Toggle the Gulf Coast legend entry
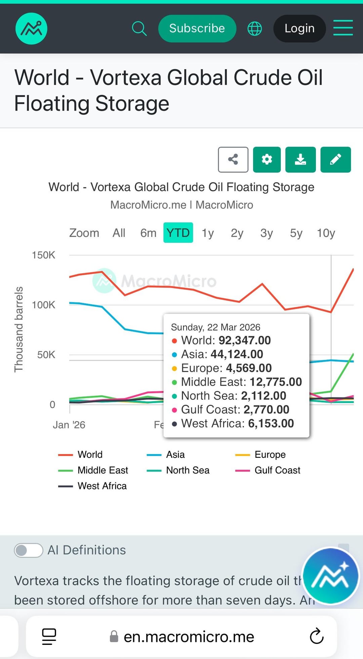The height and width of the screenshot is (659, 363). [277, 470]
